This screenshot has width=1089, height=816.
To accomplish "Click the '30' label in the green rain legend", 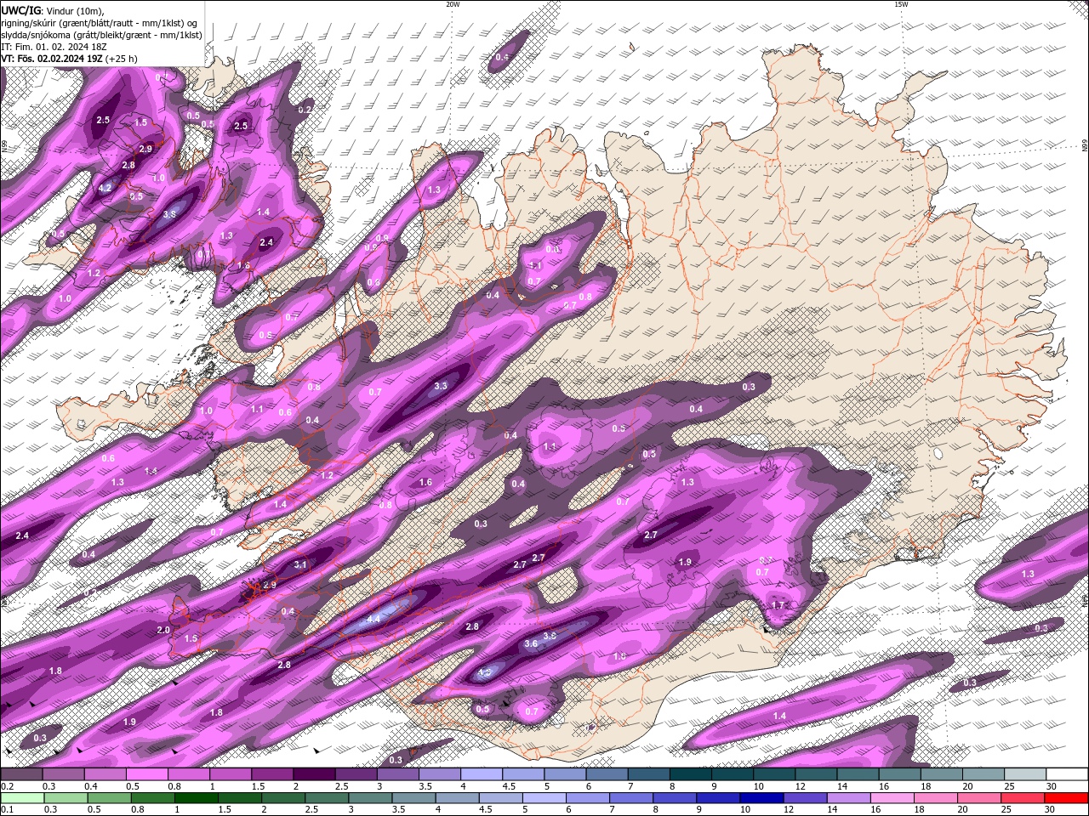I will click(1052, 809).
